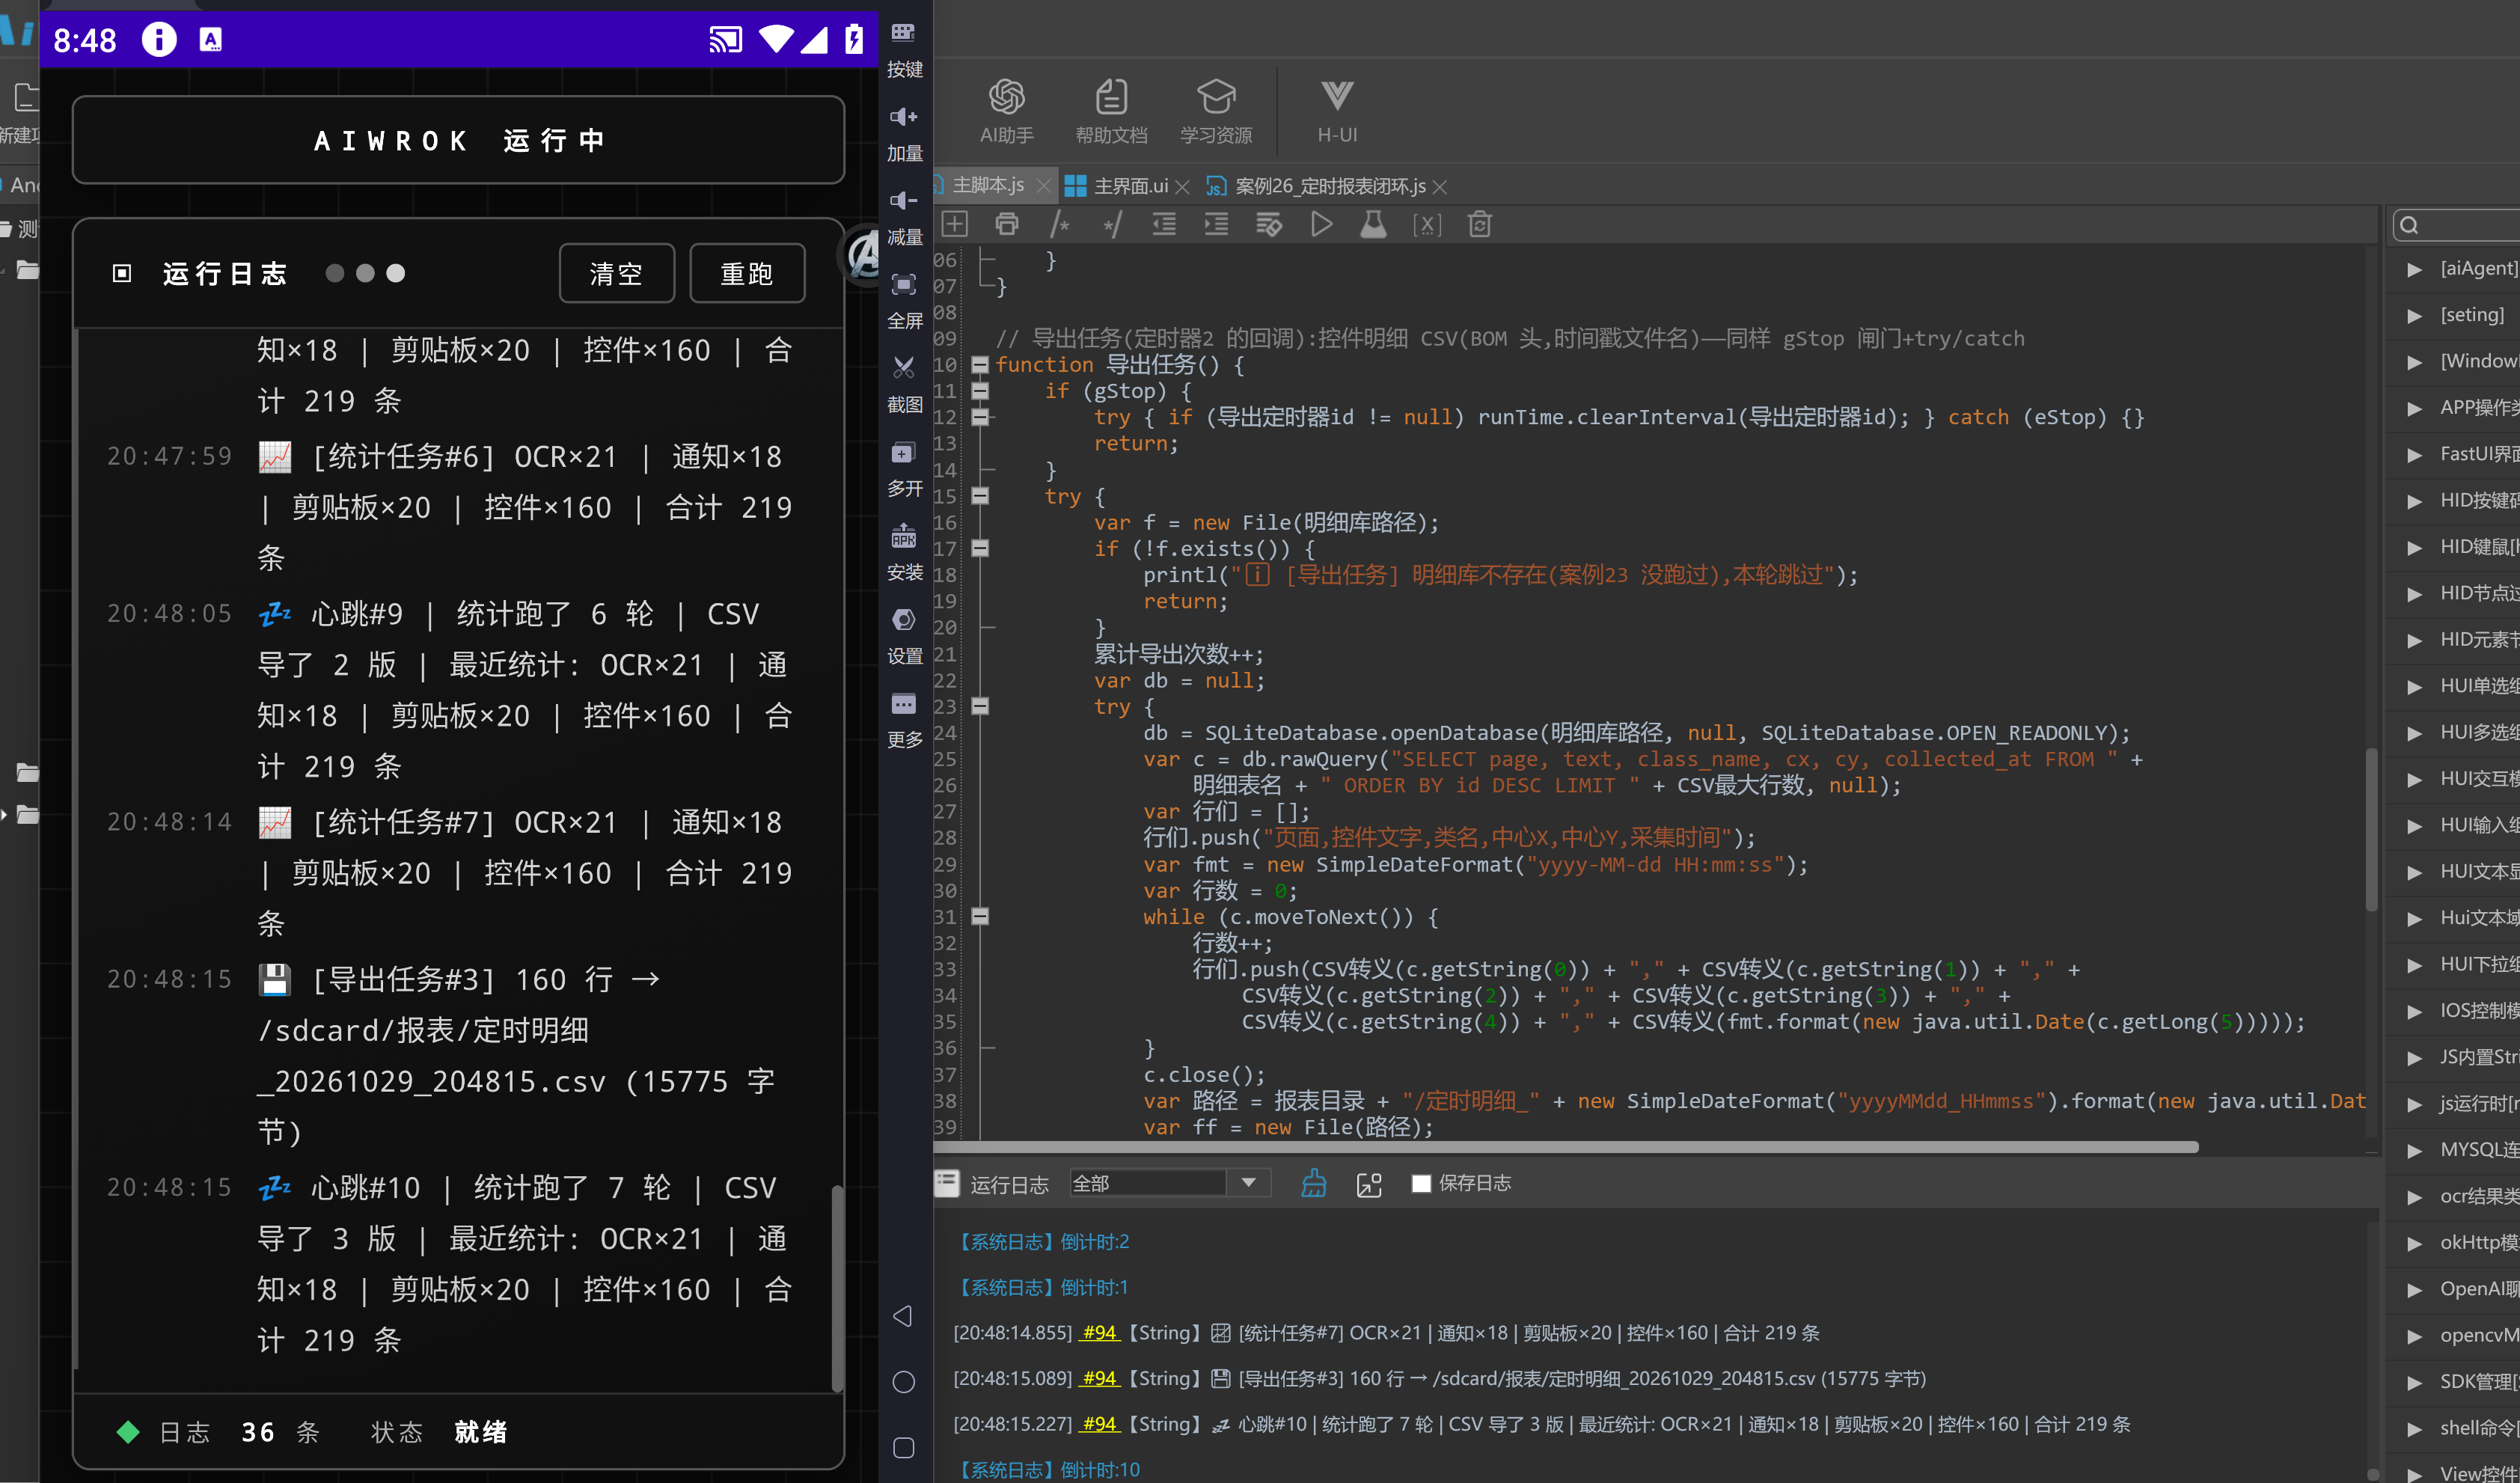Close the 案例26_定时报表闭环.js tab
This screenshot has height=1483, width=2520.
pyautogui.click(x=1440, y=187)
